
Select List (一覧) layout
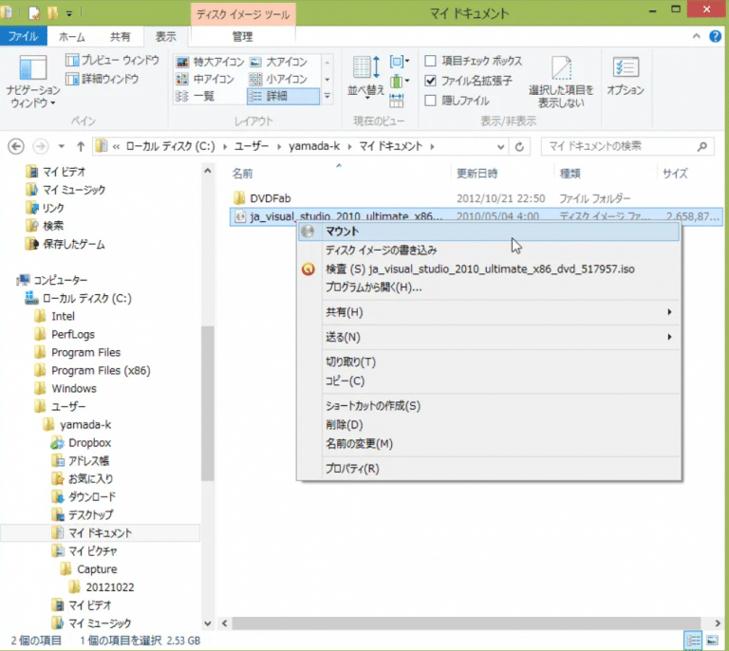(196, 96)
